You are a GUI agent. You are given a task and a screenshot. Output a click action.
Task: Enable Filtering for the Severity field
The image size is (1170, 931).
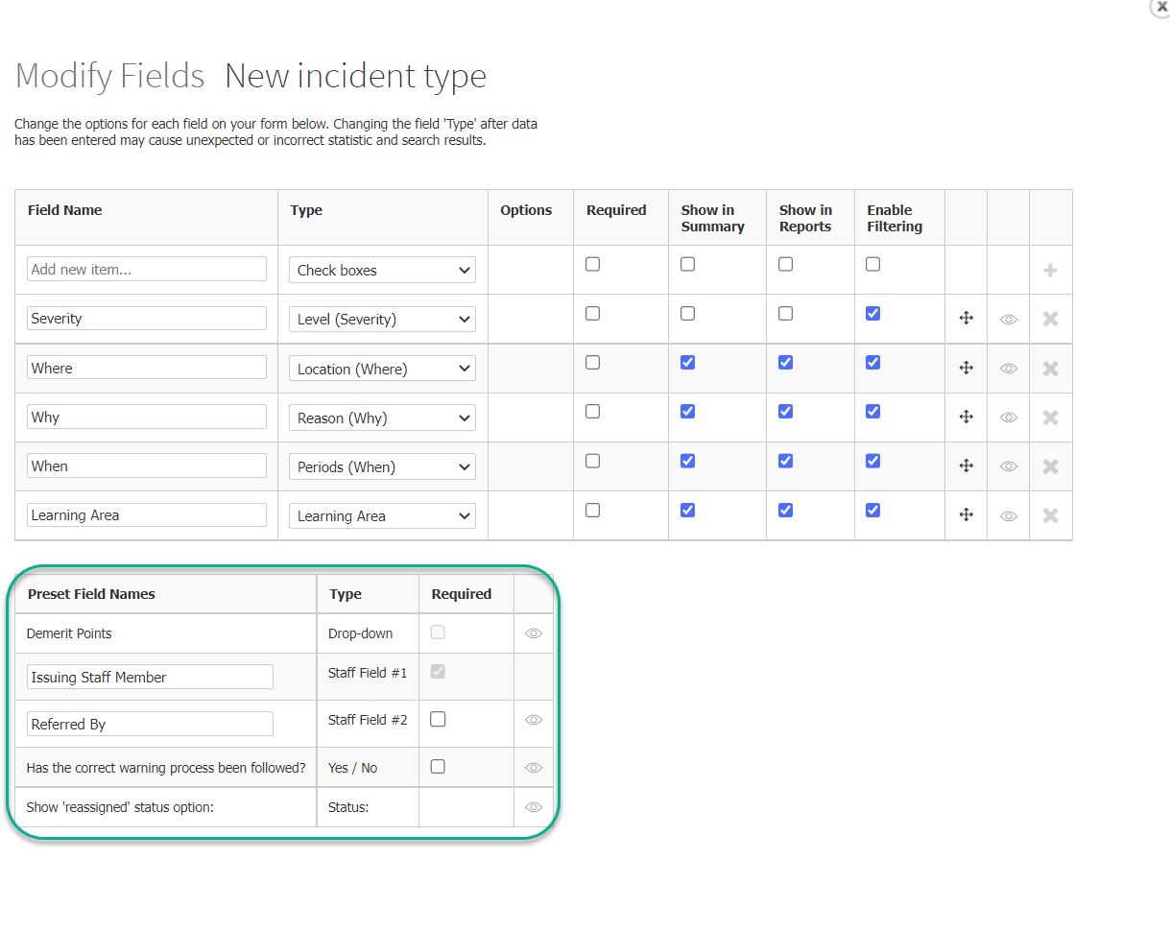tap(872, 313)
